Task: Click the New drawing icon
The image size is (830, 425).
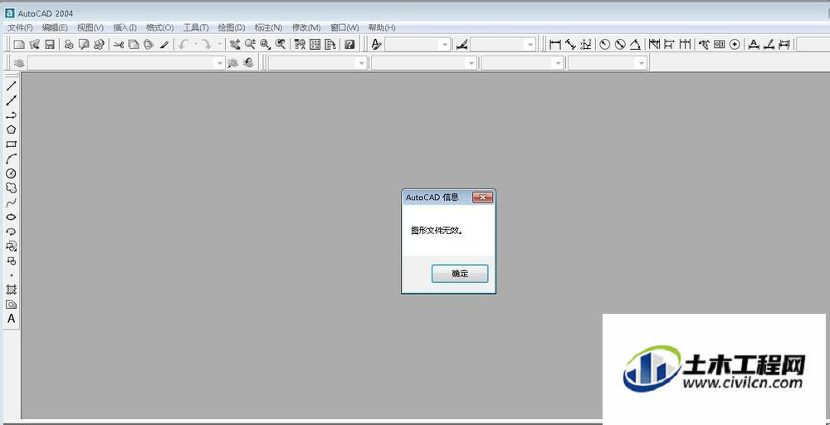Action: pos(19,45)
